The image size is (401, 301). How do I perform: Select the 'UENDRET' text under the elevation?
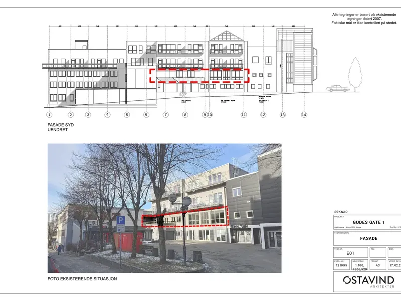point(58,130)
